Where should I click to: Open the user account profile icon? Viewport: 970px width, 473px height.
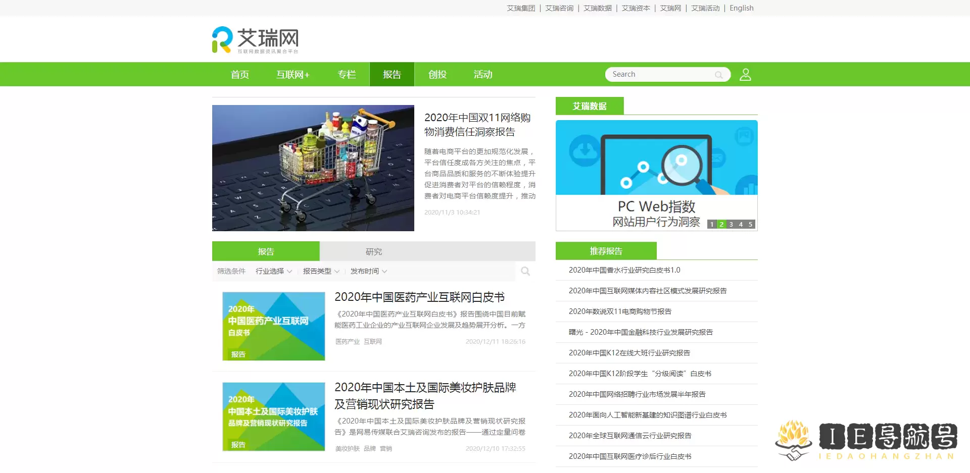pyautogui.click(x=745, y=75)
